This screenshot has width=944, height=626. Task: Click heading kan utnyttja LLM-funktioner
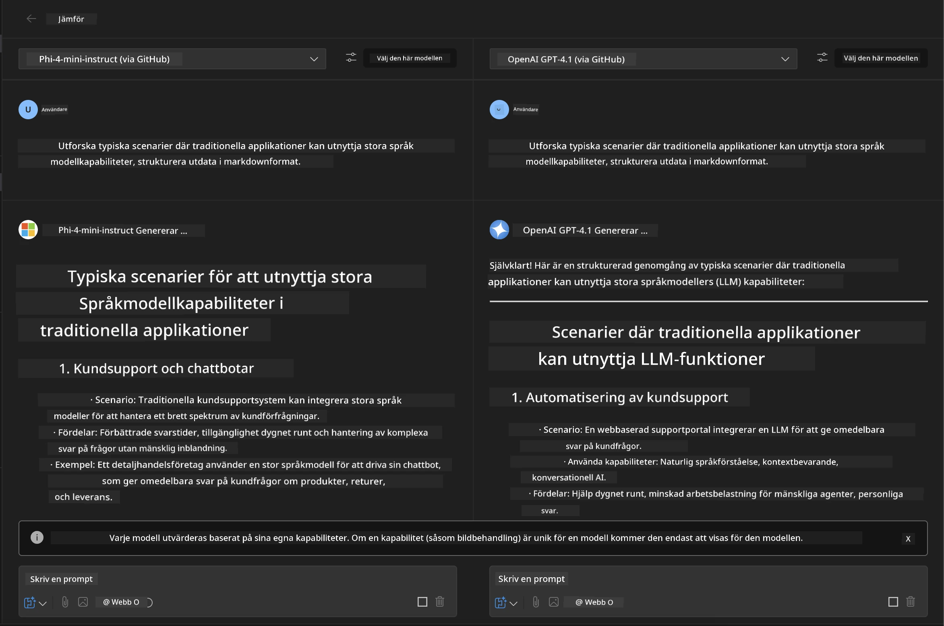(x=651, y=359)
